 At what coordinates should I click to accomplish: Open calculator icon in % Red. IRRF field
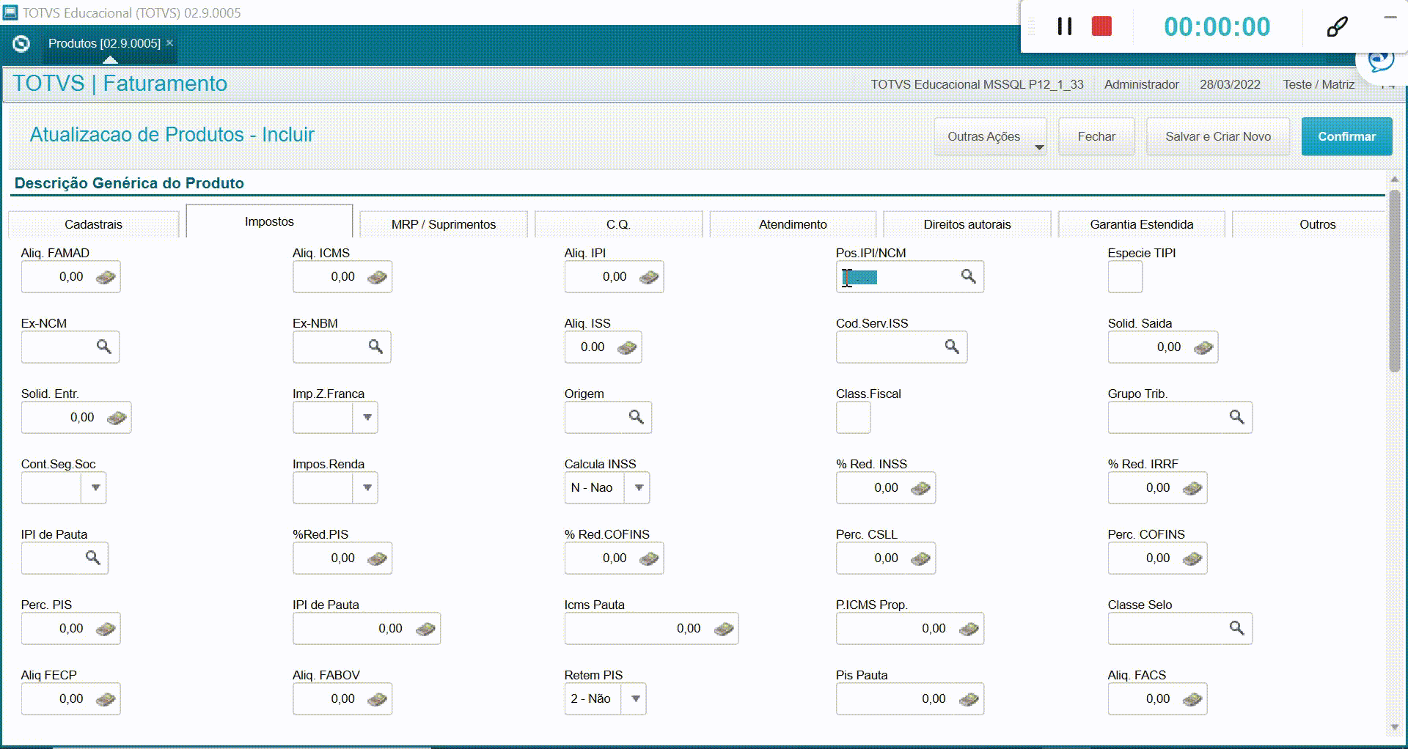(1192, 489)
